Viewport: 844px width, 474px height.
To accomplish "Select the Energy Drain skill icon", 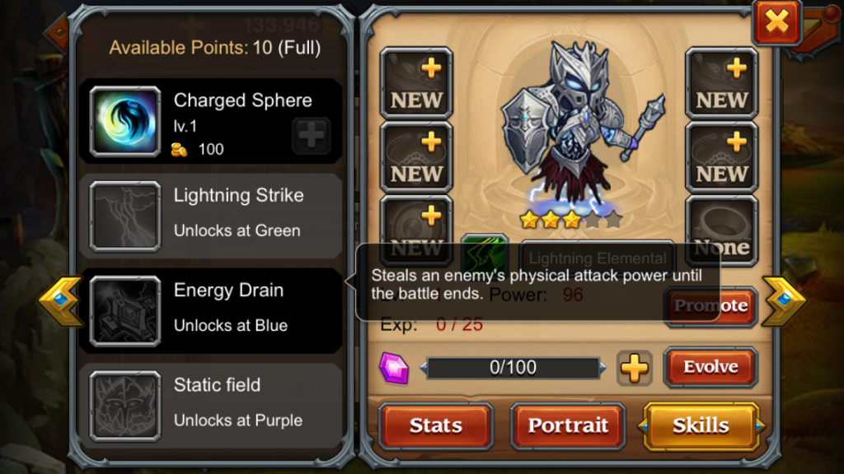I will point(125,311).
